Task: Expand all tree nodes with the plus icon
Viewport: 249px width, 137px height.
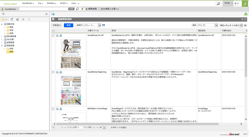Action: click(x=23, y=19)
